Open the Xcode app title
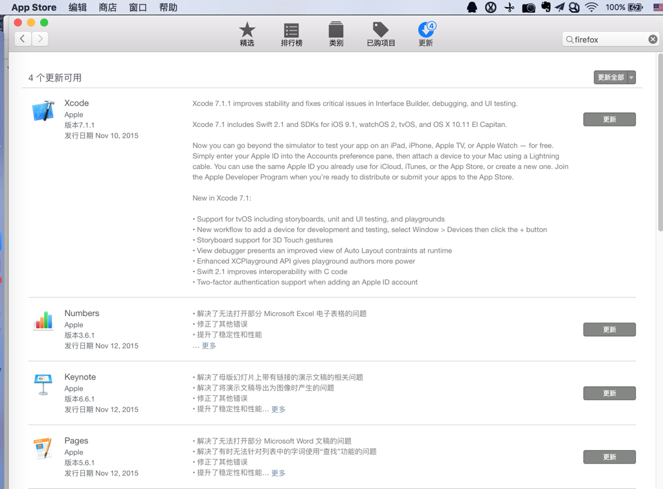 (x=76, y=103)
